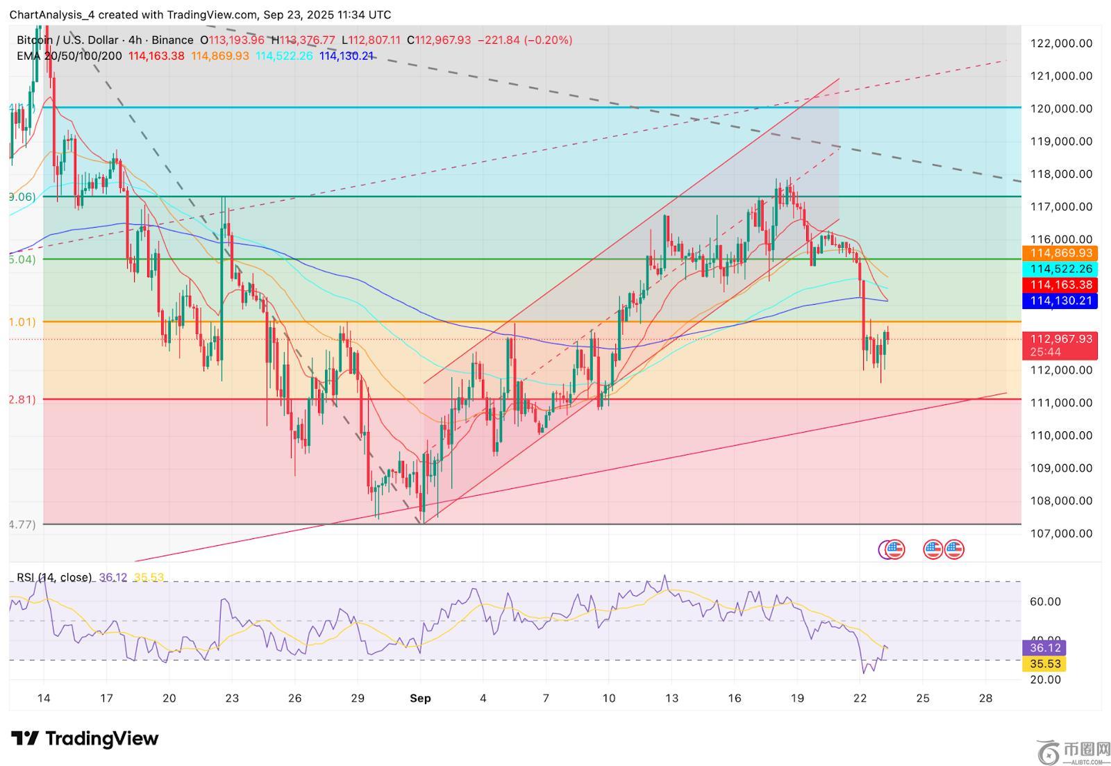Click the purple RSI value label 36.12
The height and width of the screenshot is (766, 1111).
pyautogui.click(x=1044, y=648)
